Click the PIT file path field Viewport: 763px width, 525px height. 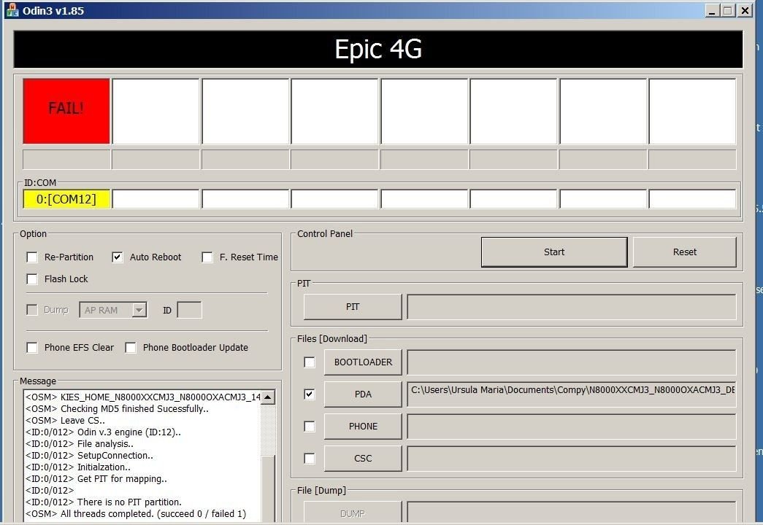pyautogui.click(x=572, y=307)
